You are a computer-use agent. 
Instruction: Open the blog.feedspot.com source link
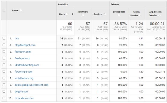(25, 45)
